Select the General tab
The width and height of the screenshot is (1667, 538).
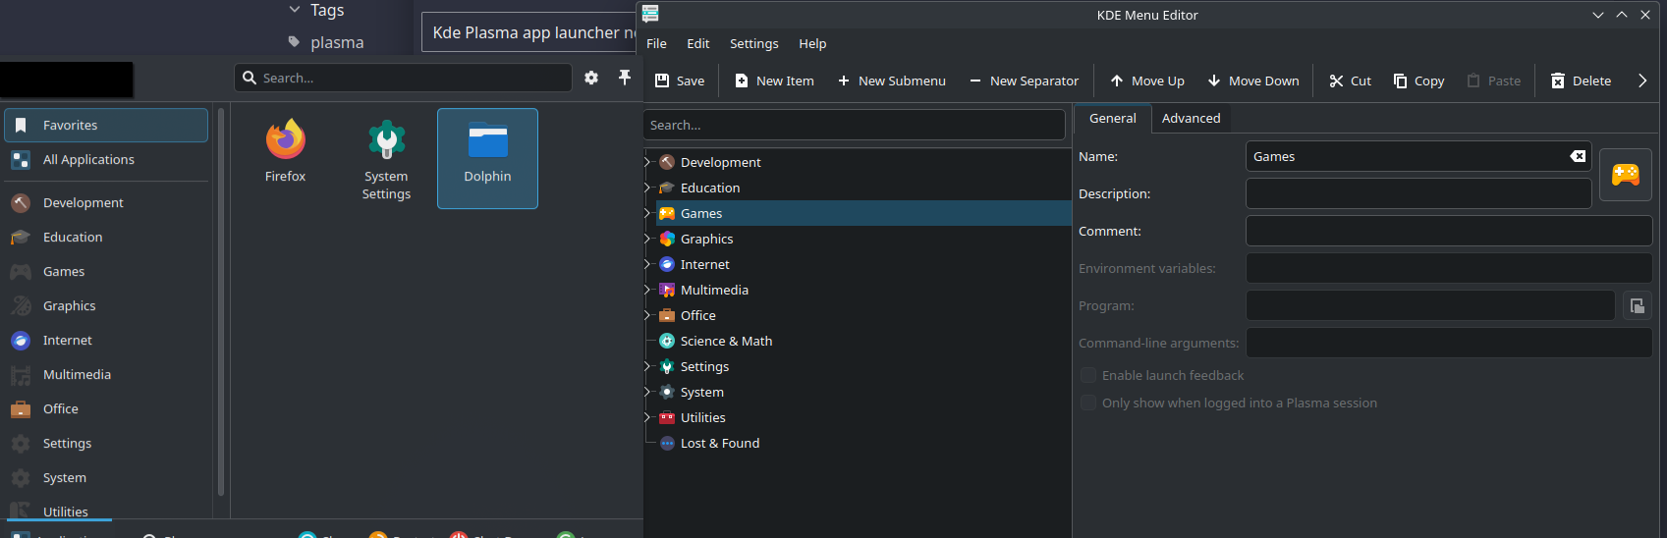tap(1112, 118)
